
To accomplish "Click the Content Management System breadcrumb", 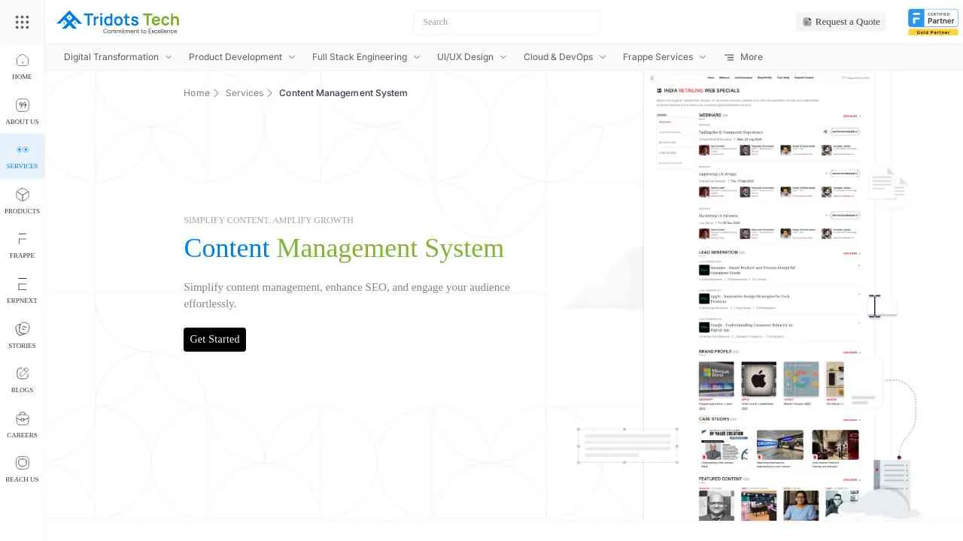I will (343, 93).
